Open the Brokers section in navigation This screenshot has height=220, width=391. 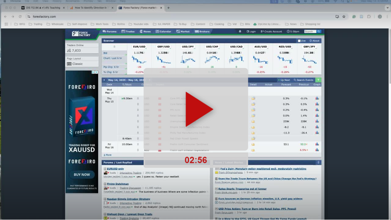pos(202,32)
